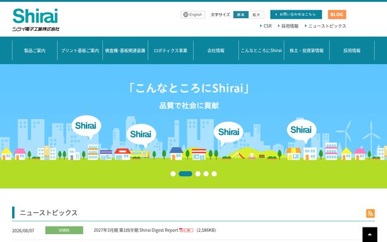
Task: Open 製品ご案内 navigation menu
Action: [34, 50]
